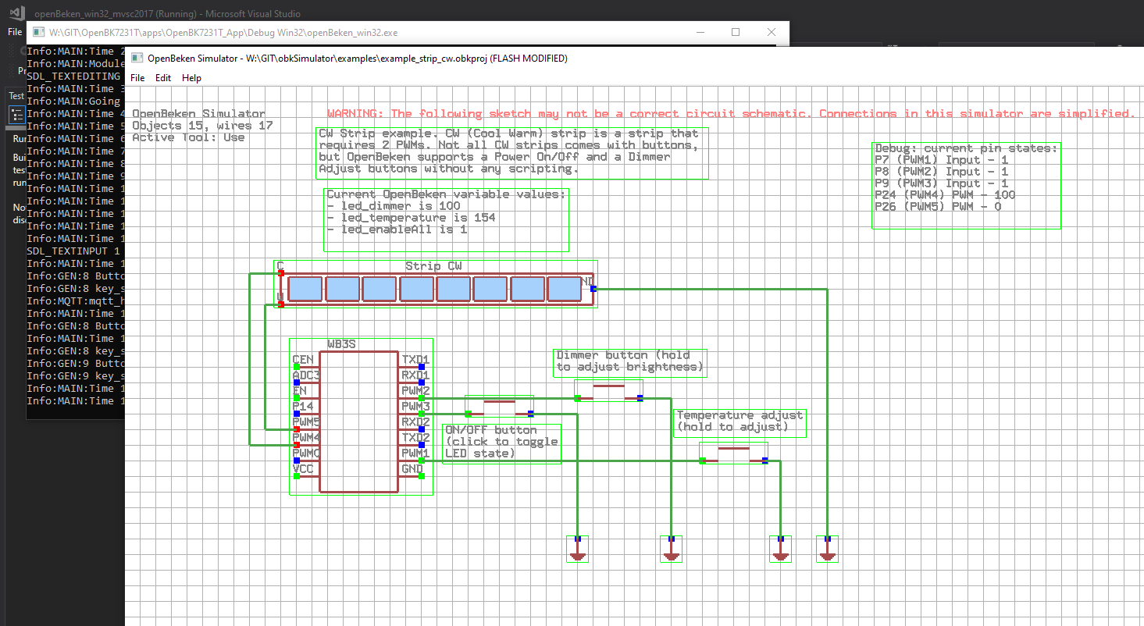1144x626 pixels.
Task: Click the red WARNING message text
Action: tap(731, 114)
